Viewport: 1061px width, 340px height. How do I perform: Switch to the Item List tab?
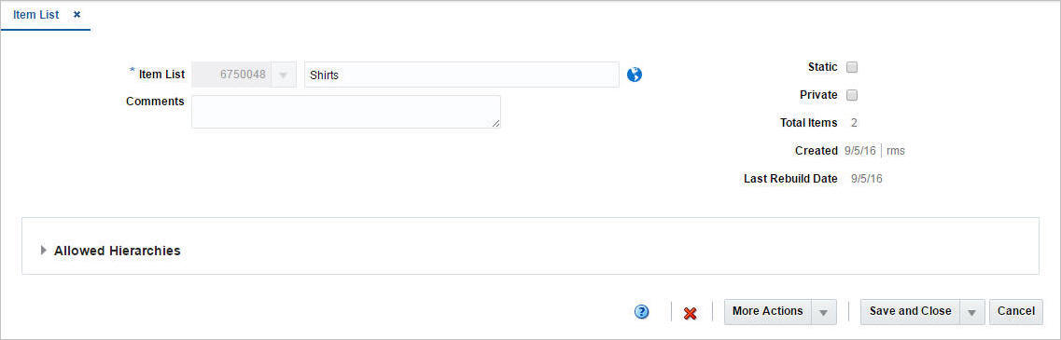pos(35,14)
